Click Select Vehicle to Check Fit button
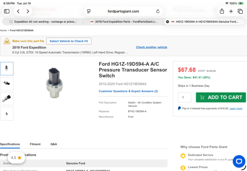The height and width of the screenshot is (171, 247). point(69,41)
